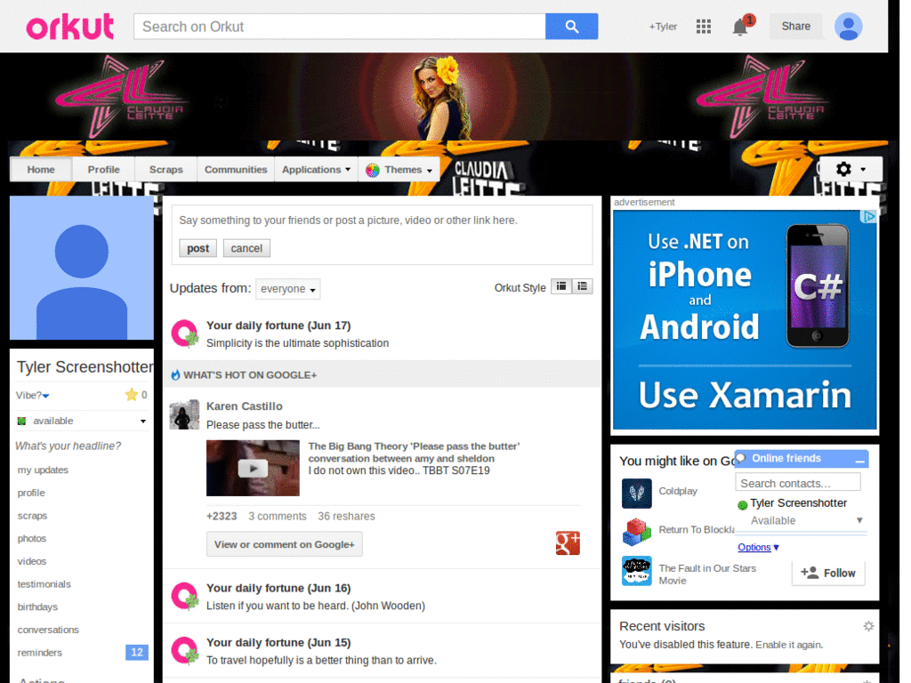Click the 3 comments link

tap(278, 517)
